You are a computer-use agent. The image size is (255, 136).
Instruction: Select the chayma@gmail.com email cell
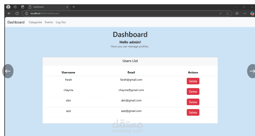click(x=131, y=90)
